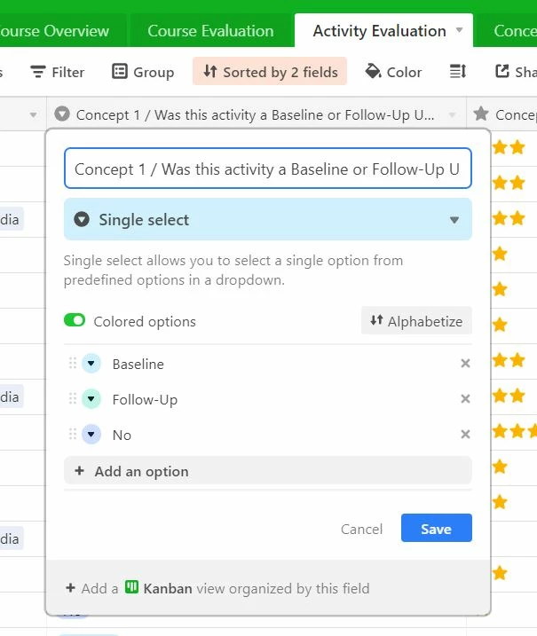Screen dimensions: 537x636
Task: Click the field name input box
Action: tap(267, 169)
